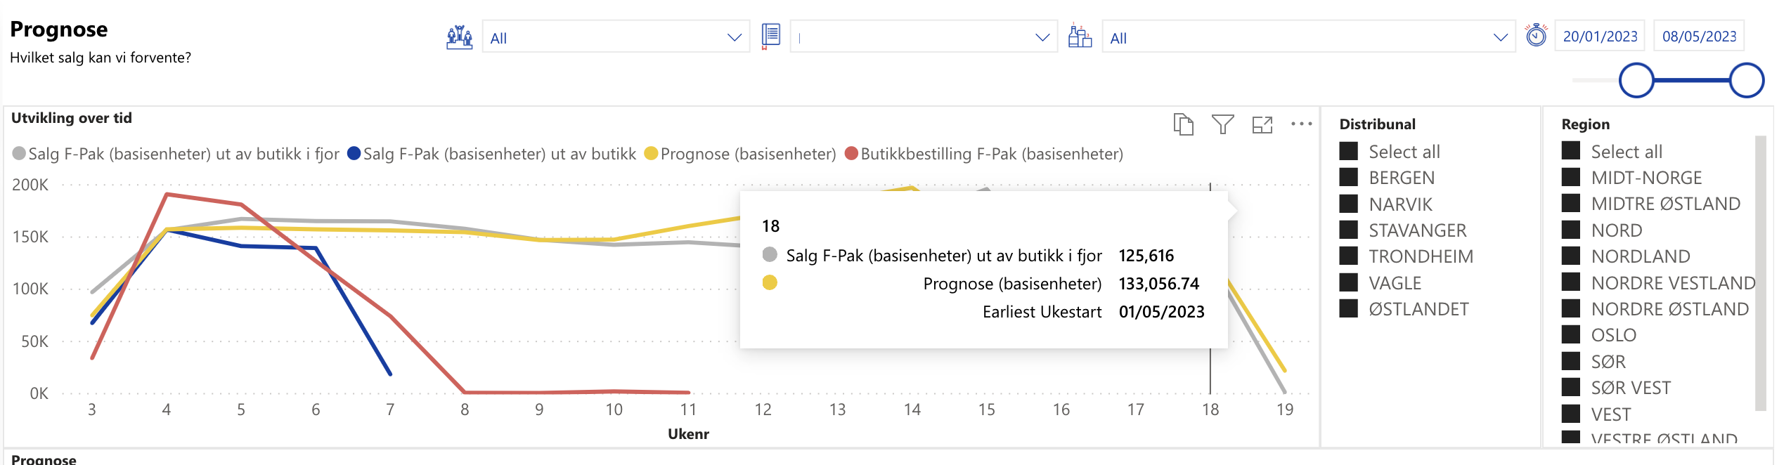
Task: Click the document list filter icon
Action: 770,37
